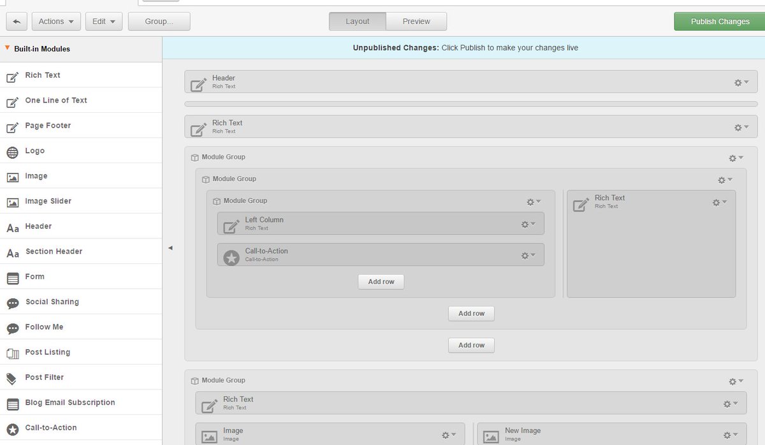765x445 pixels.
Task: Select the Rich Text label in sidebar
Action: coord(43,75)
